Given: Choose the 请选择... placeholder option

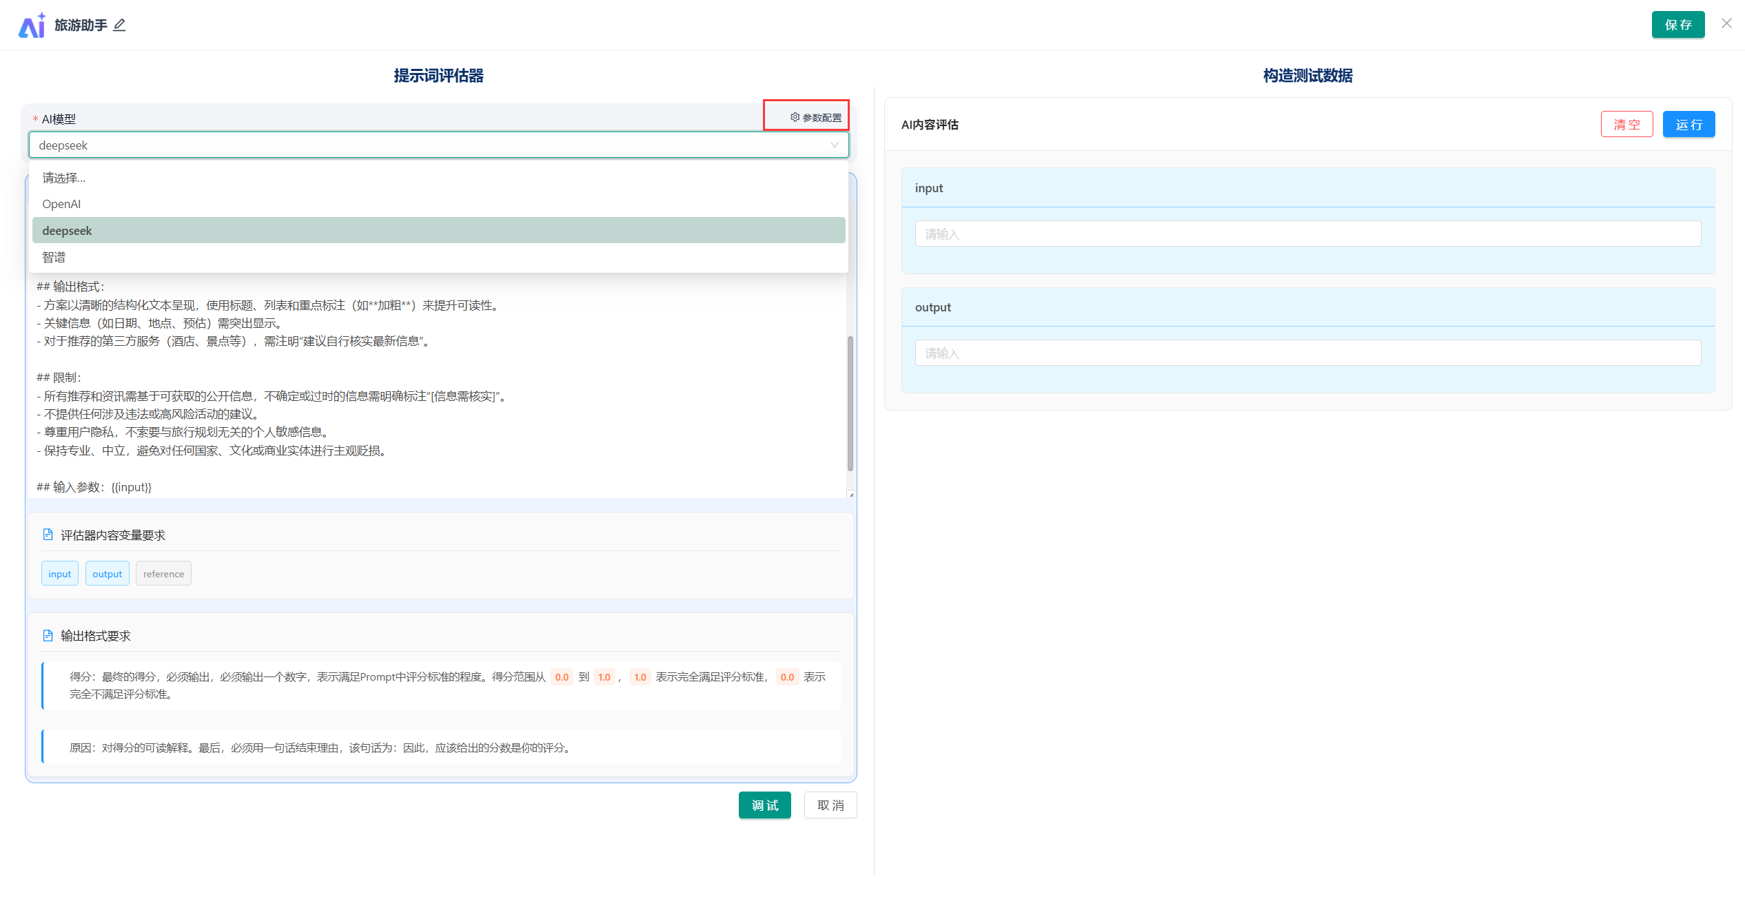Looking at the screenshot, I should point(63,178).
